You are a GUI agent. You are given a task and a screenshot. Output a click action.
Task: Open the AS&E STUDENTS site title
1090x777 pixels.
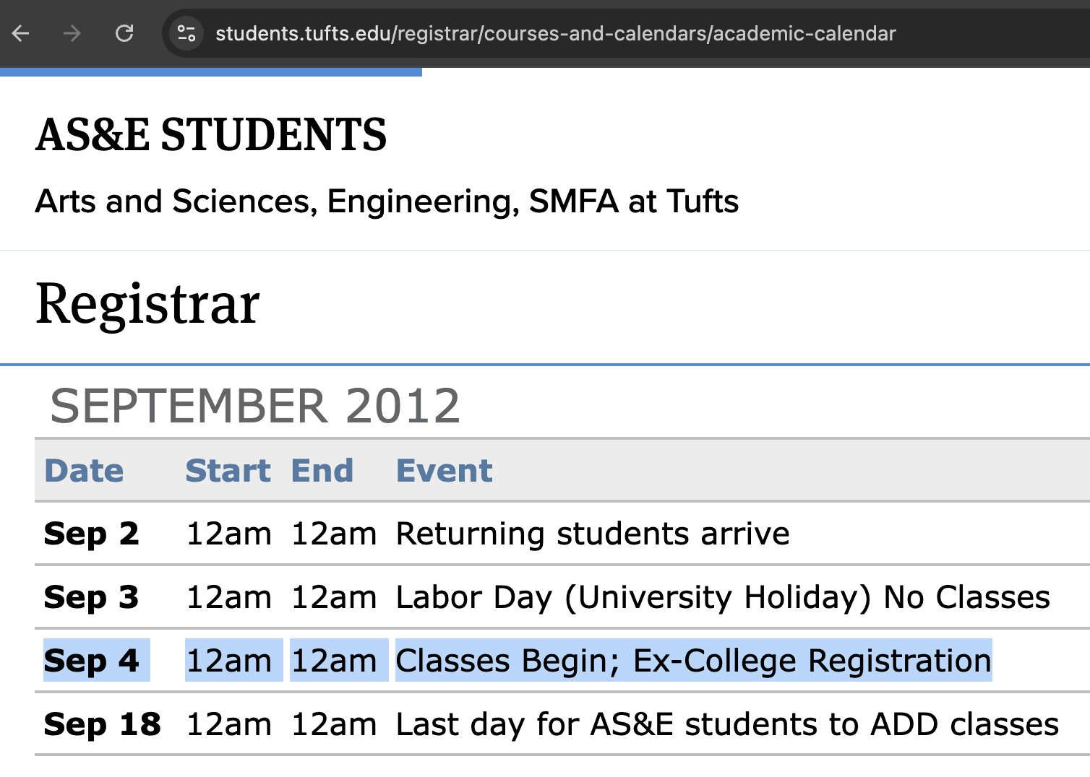point(211,135)
